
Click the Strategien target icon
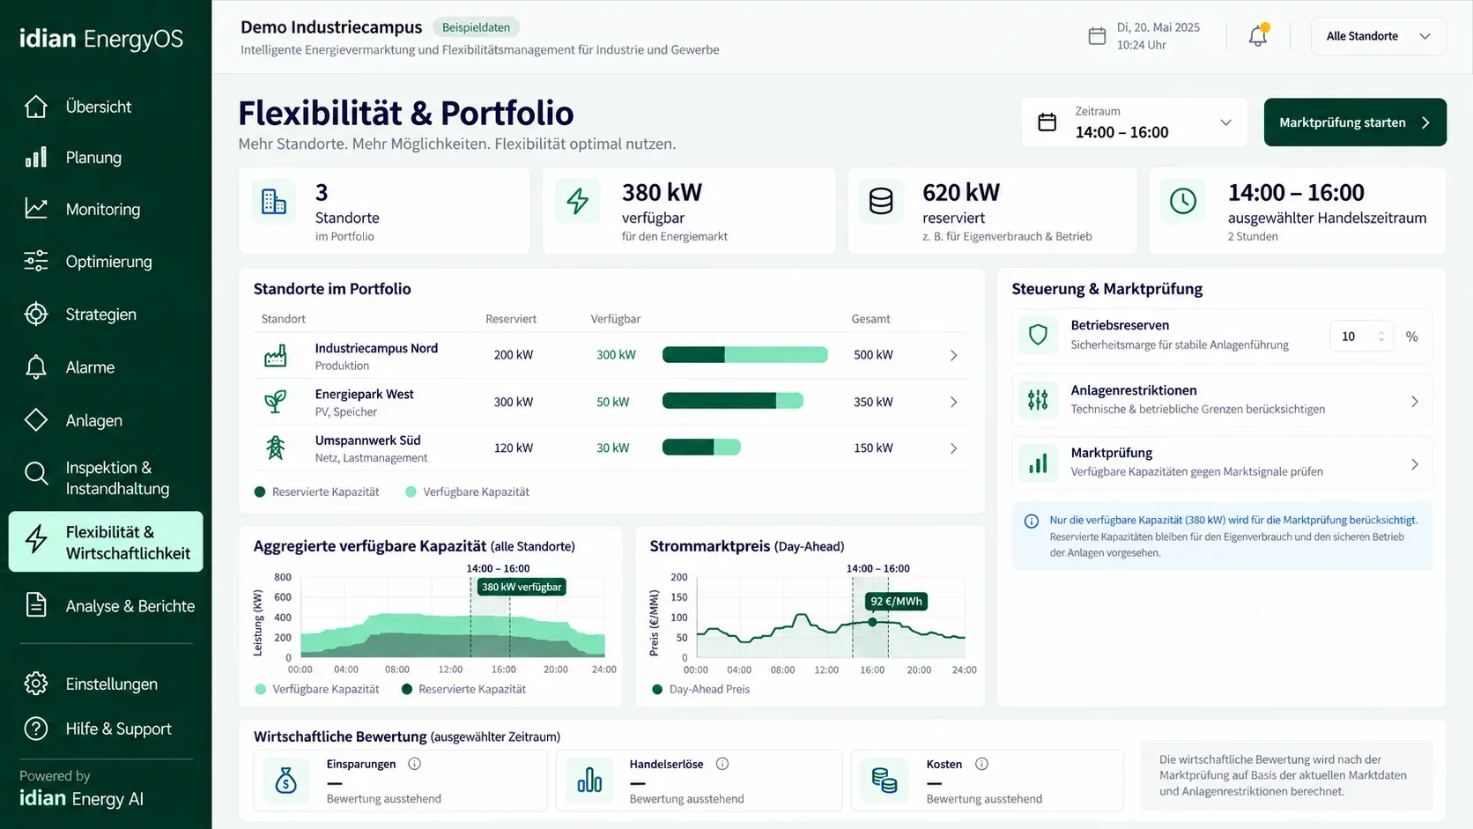pyautogui.click(x=36, y=315)
